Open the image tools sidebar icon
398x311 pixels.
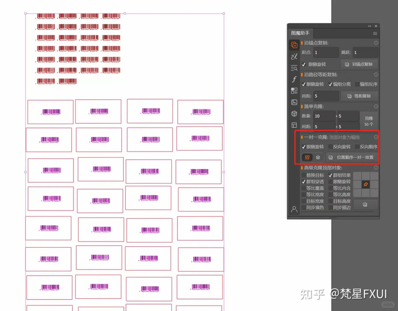click(x=294, y=102)
